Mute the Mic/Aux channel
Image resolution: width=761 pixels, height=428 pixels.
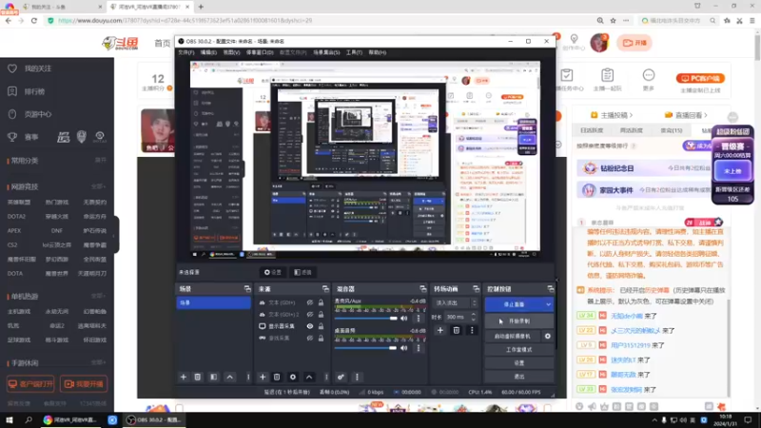coord(403,319)
